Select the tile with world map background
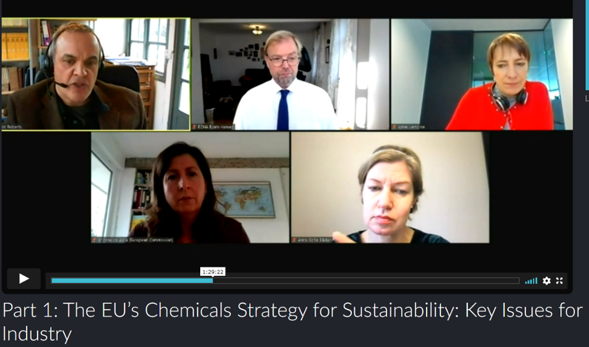The height and width of the screenshot is (347, 589). [190, 188]
